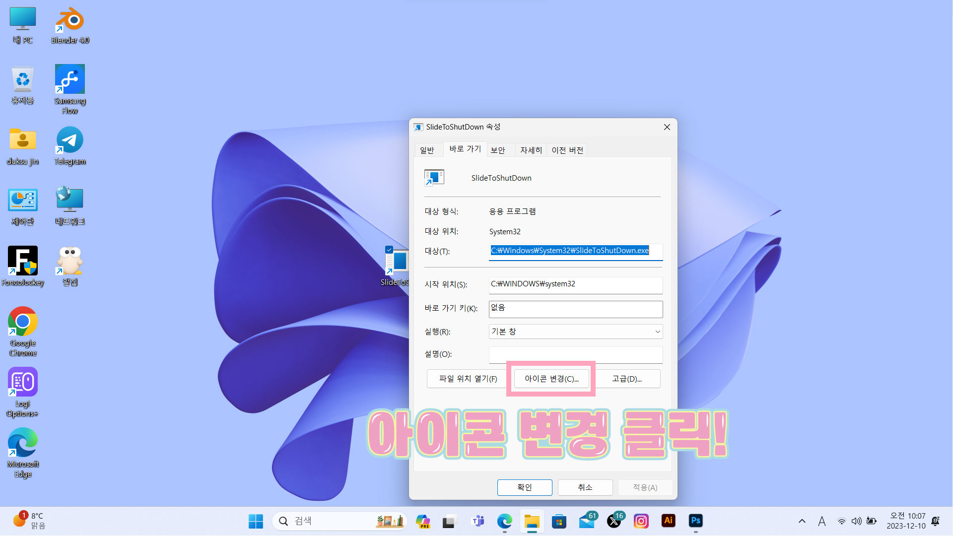The height and width of the screenshot is (536, 953).
Task: Switch to the 자세히 tab
Action: (x=531, y=150)
